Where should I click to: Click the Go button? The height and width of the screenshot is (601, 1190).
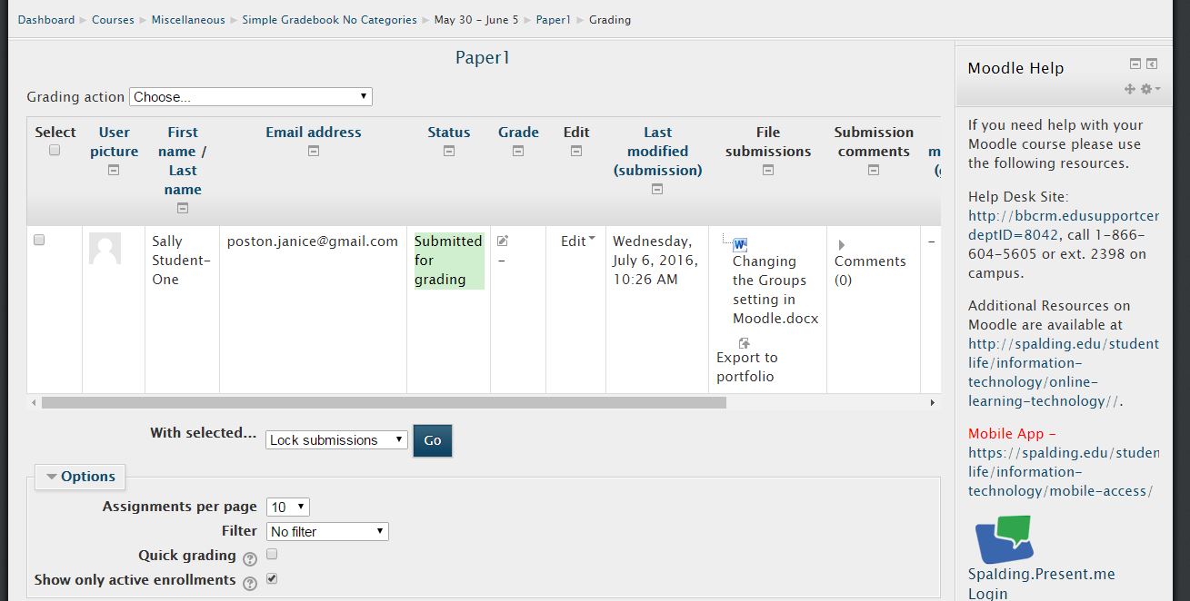433,440
